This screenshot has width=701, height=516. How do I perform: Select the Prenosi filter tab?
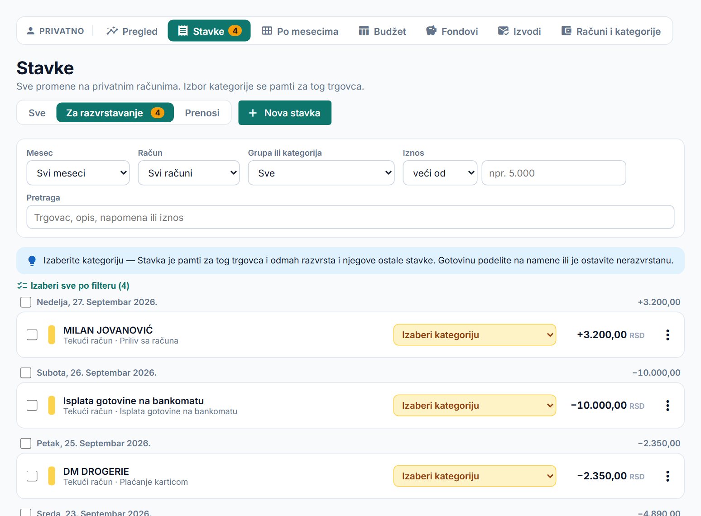pyautogui.click(x=202, y=113)
